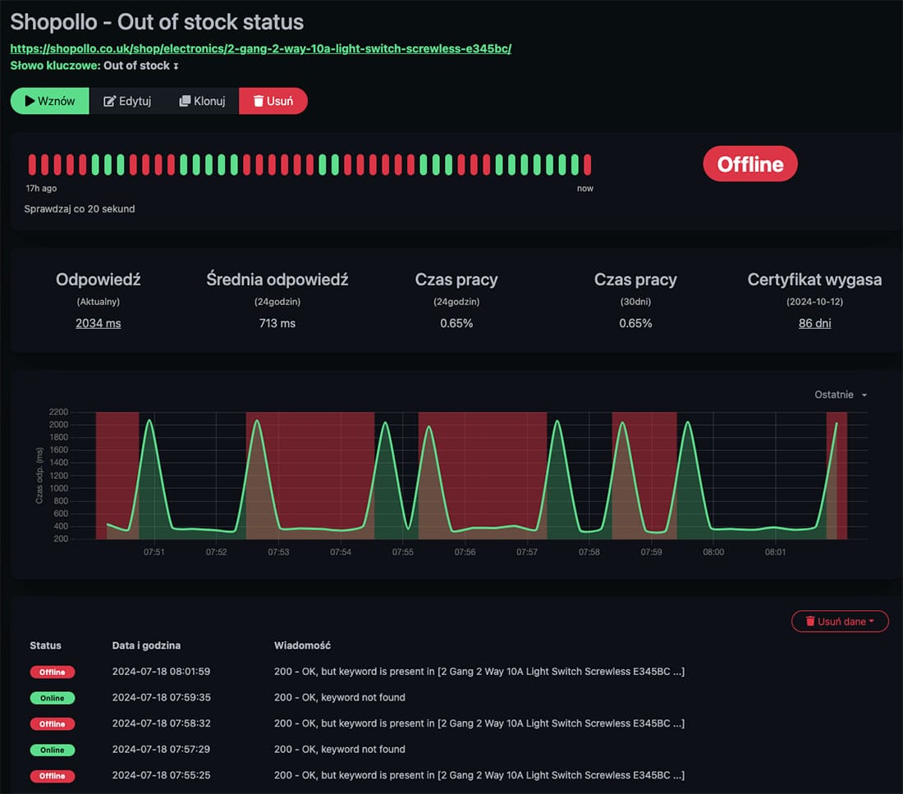Click Offline badge for 07:58:32 entry

tap(53, 723)
